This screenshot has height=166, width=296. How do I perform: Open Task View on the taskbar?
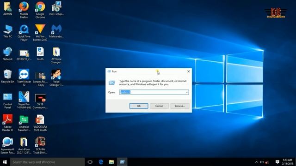point(90,162)
